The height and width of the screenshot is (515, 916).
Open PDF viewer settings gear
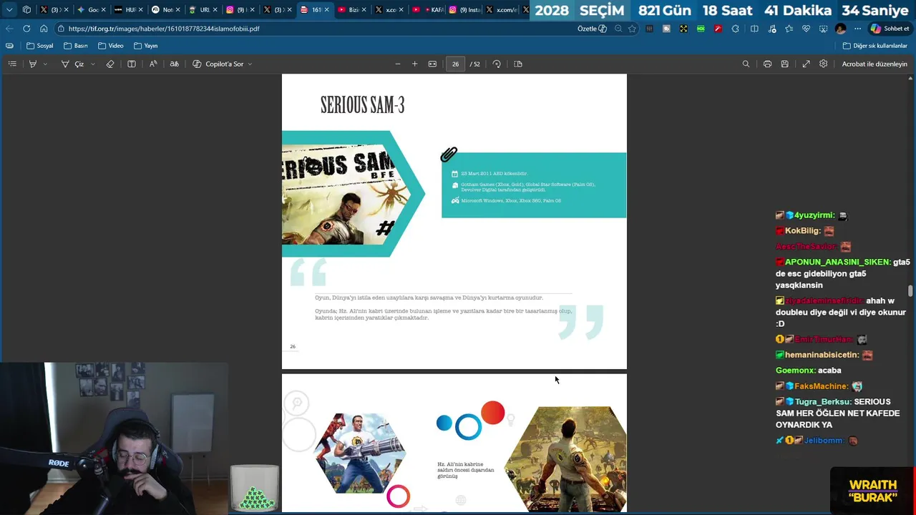pos(824,64)
